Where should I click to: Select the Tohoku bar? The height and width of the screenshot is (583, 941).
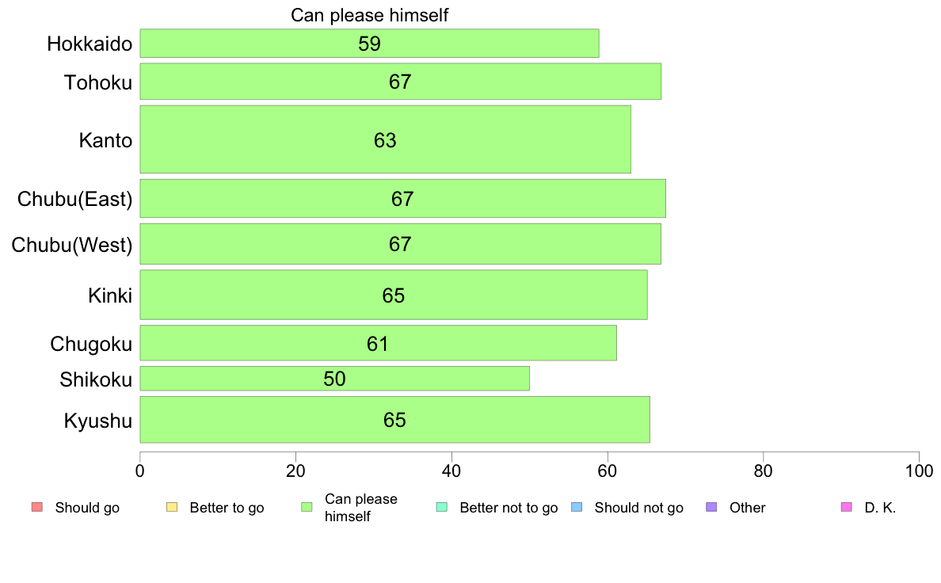400,81
